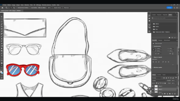Screen dimensions: 180x101
Task: Expand Watercolor Artist - Patterns folder
Action: 152,32
